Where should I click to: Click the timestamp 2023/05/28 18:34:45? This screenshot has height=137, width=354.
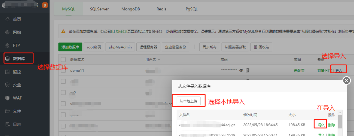coord(260,125)
